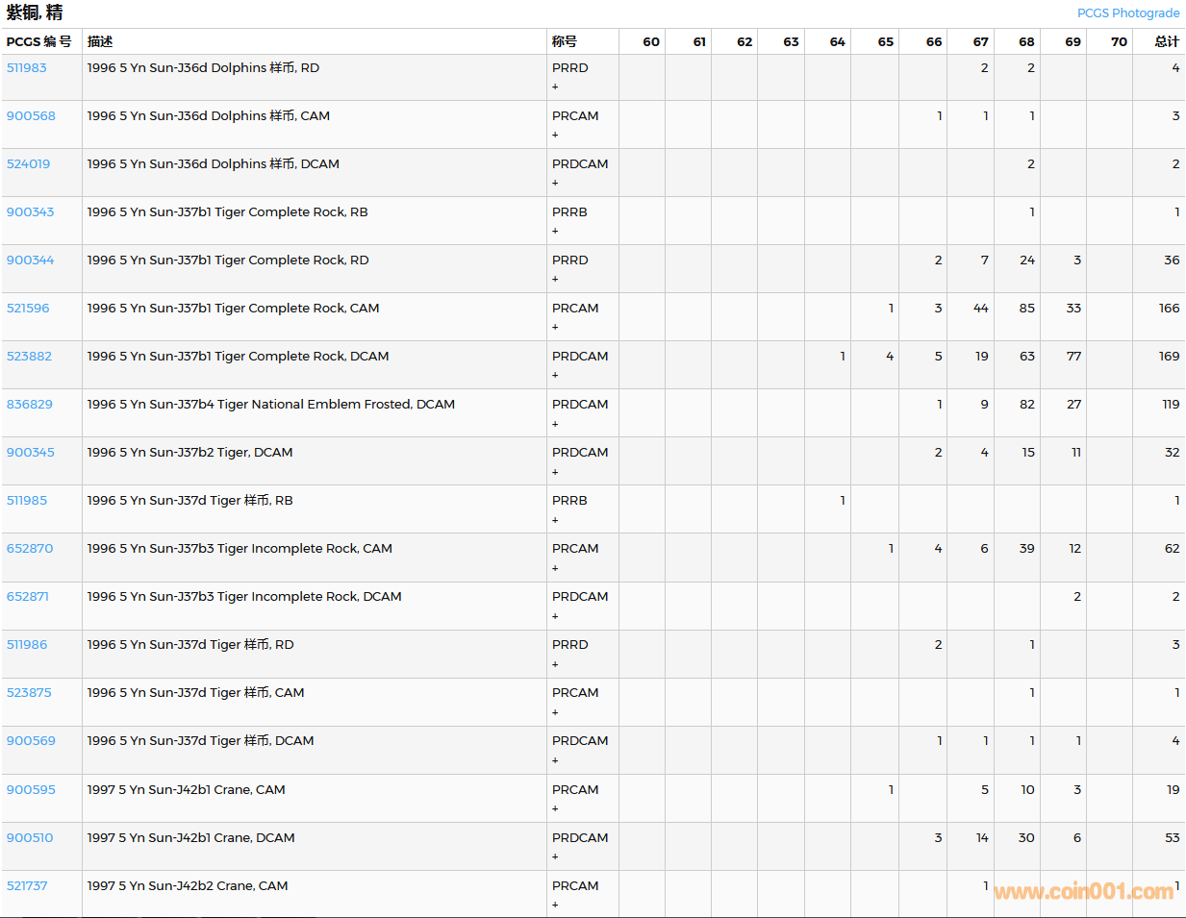Open PCGS number 900510 entry
This screenshot has width=1186, height=918.
(30, 838)
